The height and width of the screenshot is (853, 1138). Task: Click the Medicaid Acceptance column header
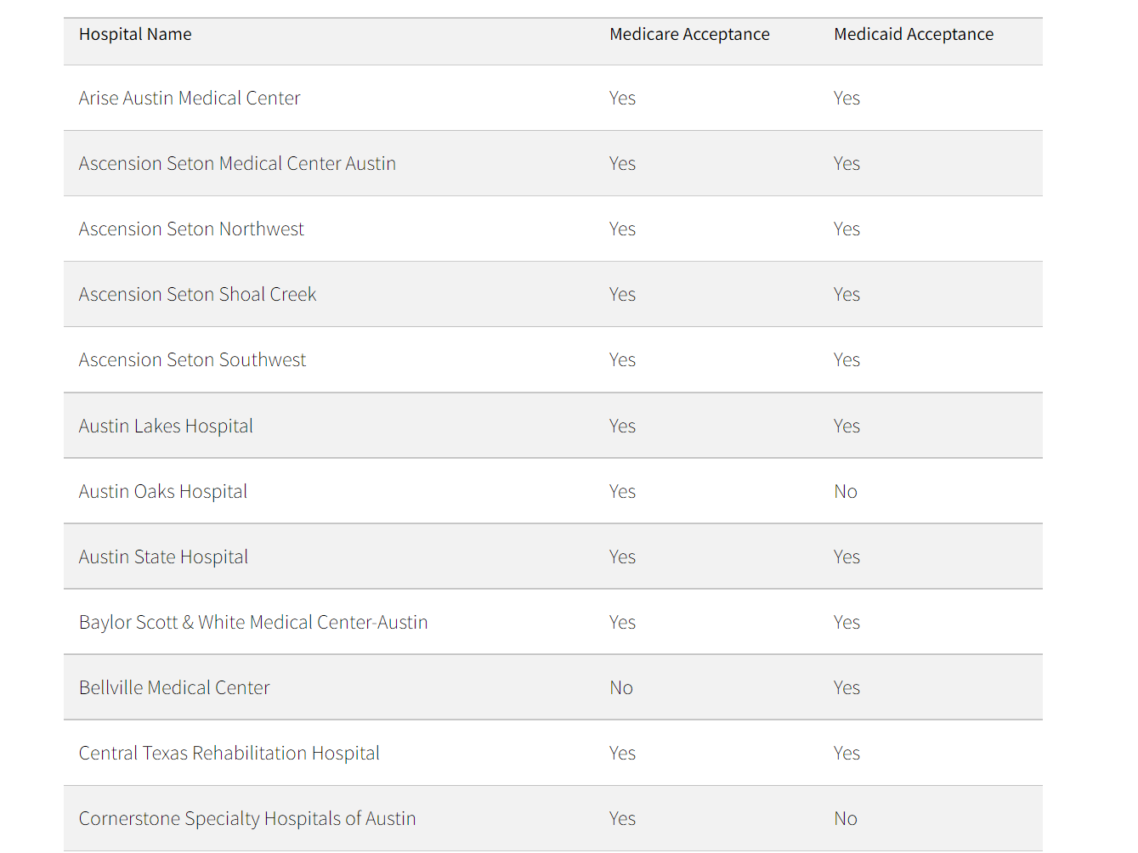pyautogui.click(x=914, y=35)
